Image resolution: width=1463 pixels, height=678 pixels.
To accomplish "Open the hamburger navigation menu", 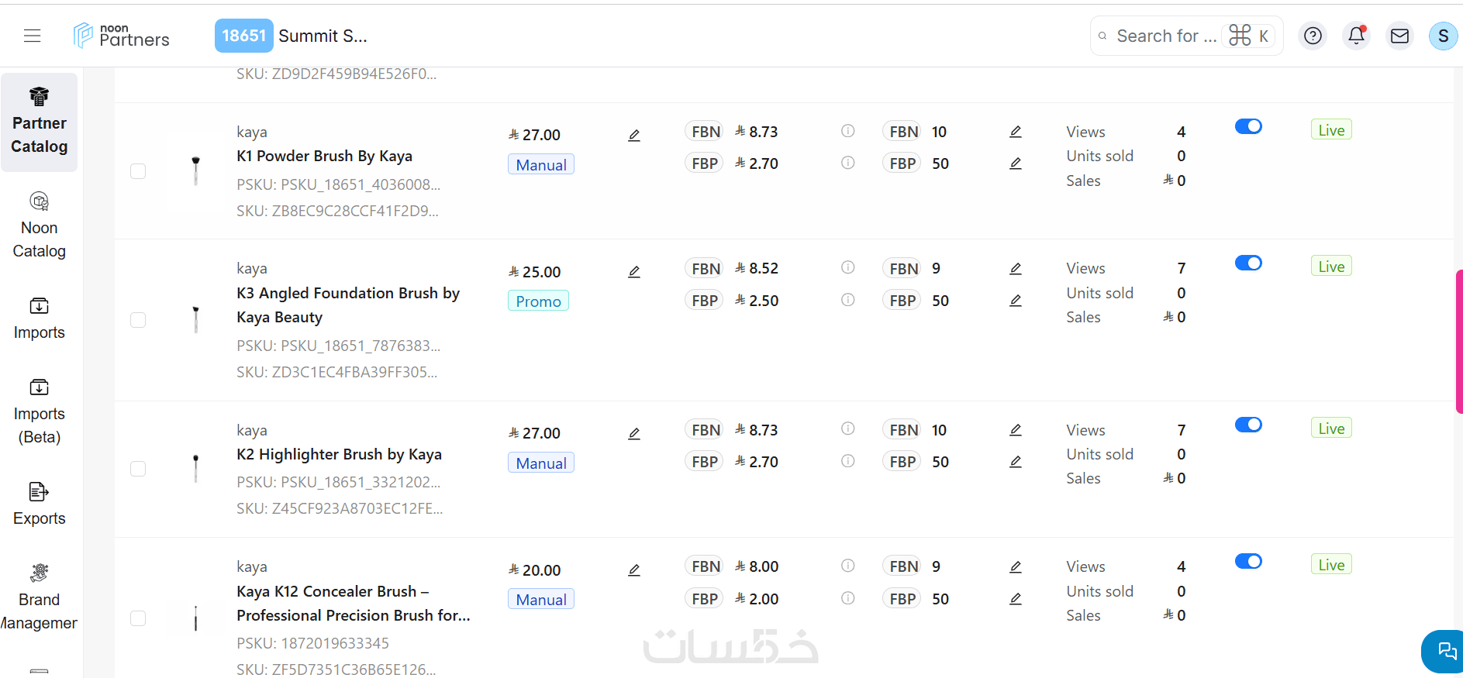I will (32, 36).
